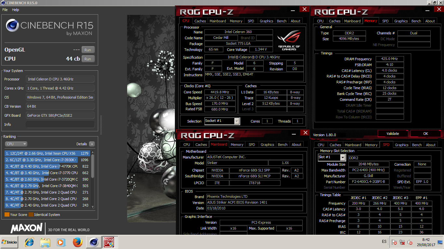Click DRAM Frequency value 425.0 MHz
444x249 pixels.
(x=390, y=59)
